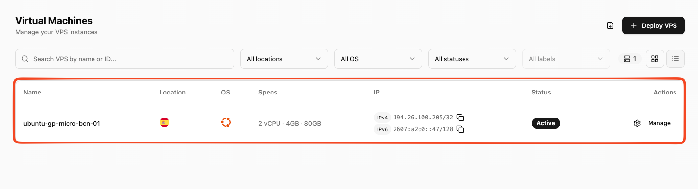This screenshot has height=189, width=698.
Task: Click the Manage your VPS instances subtitle
Action: 56,32
